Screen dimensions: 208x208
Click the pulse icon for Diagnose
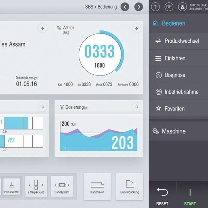point(159,75)
